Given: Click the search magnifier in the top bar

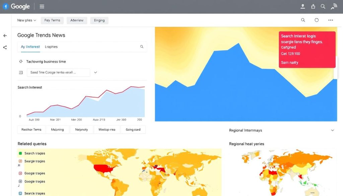Looking at the screenshot, I should (323, 6).
